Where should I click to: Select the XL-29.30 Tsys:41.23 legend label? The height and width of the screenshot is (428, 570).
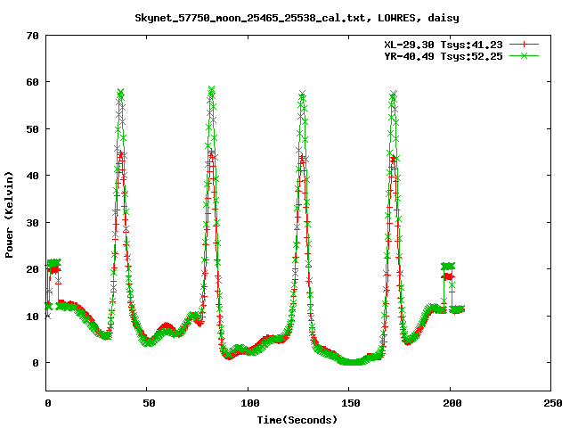444,45
